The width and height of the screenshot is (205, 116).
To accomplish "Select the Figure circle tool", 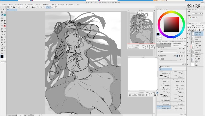I will point(5,37).
